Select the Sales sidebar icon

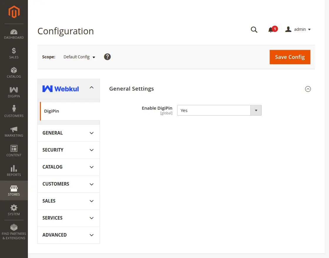click(14, 53)
